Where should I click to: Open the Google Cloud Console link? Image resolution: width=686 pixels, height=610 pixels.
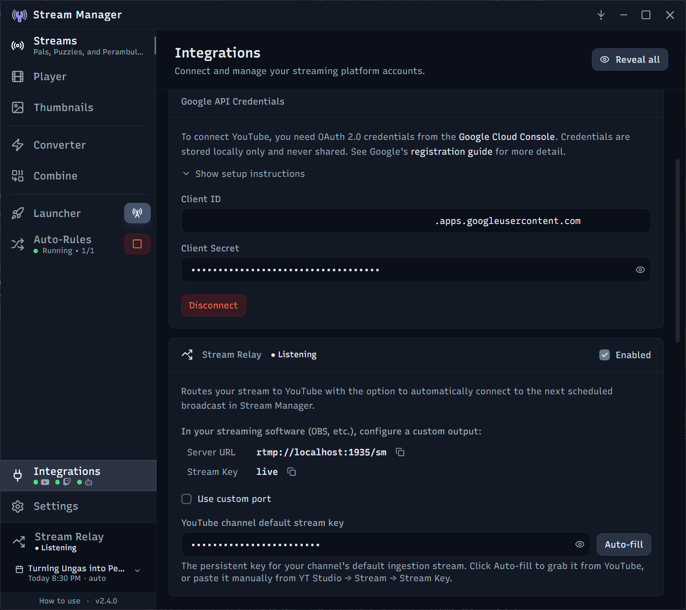pyautogui.click(x=507, y=137)
